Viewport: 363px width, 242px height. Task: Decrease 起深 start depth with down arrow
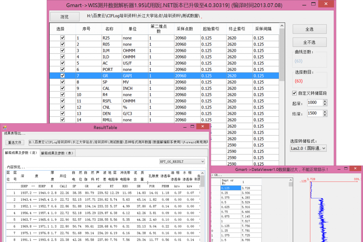click(x=325, y=104)
